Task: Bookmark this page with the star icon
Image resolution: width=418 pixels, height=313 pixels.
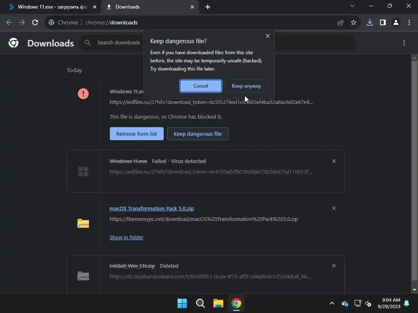Action: click(354, 23)
